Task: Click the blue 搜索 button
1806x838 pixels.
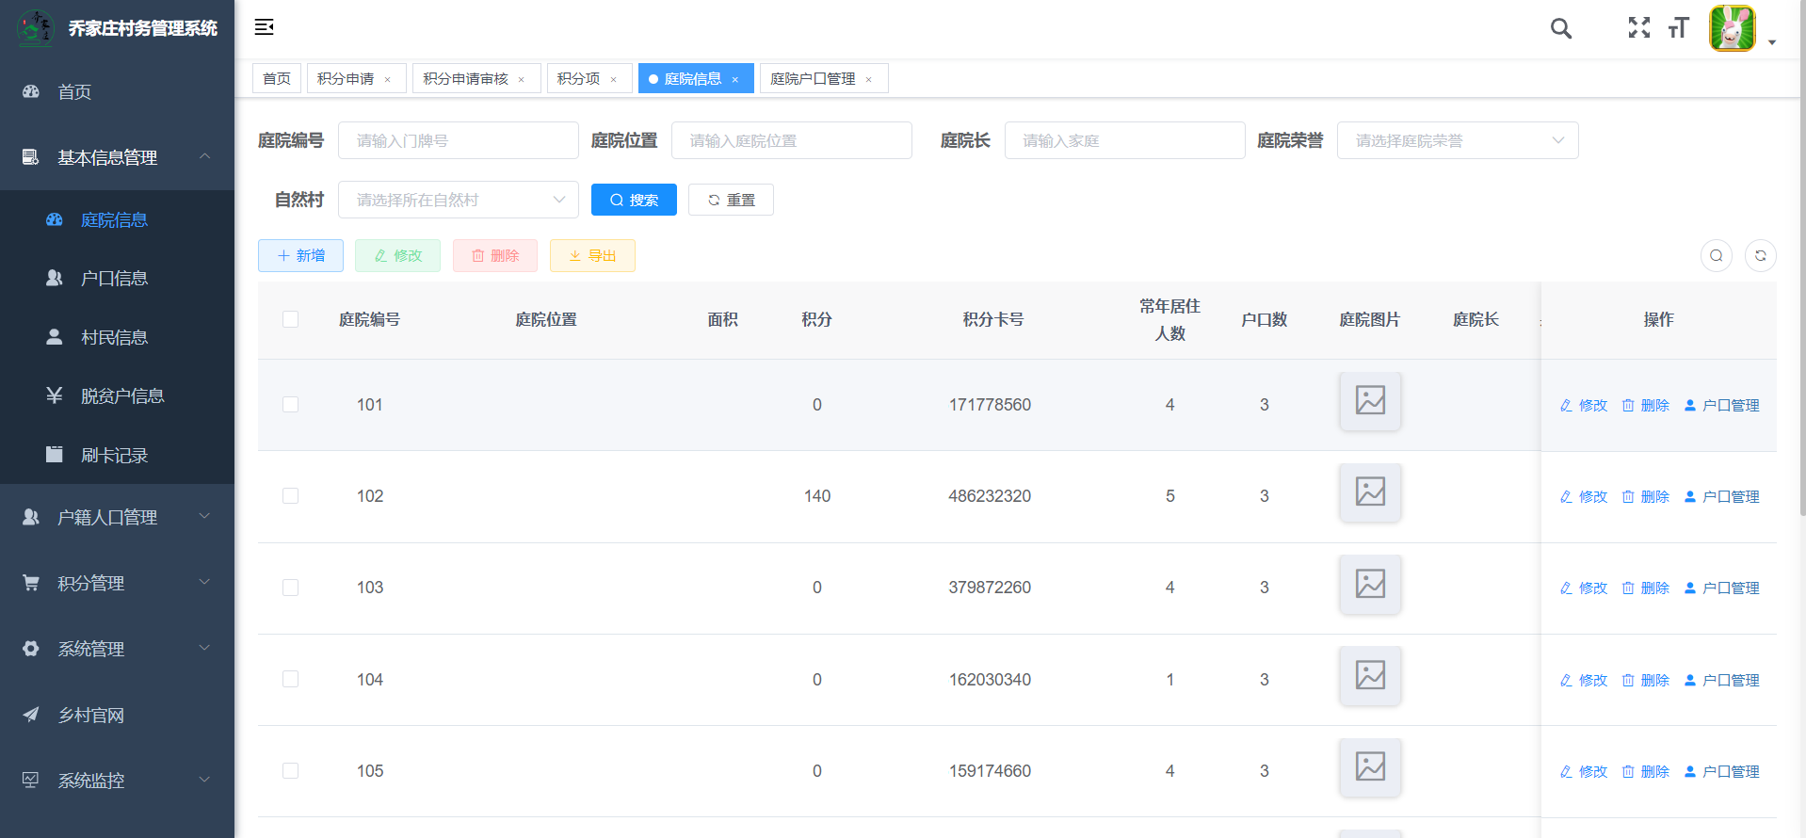Action: coord(634,200)
